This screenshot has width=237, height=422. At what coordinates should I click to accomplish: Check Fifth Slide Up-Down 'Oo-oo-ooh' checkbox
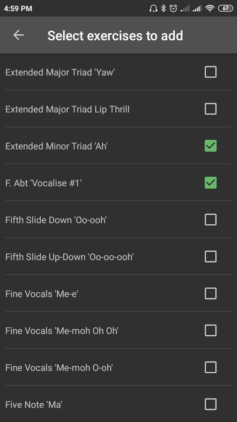click(210, 256)
